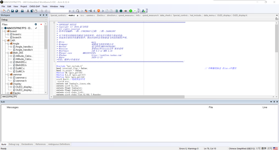Viewport: 279px width, 150px height.
Task: Click the red dot column icon in Files header
Action: 41,24
